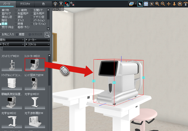Viewport: 188px width, 131px height.
Task: Expand the メーカー filter dropdown
Action: tap(37, 40)
